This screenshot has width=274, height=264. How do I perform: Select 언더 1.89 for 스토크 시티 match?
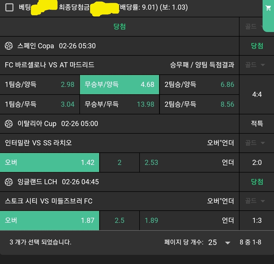pyautogui.click(x=189, y=221)
